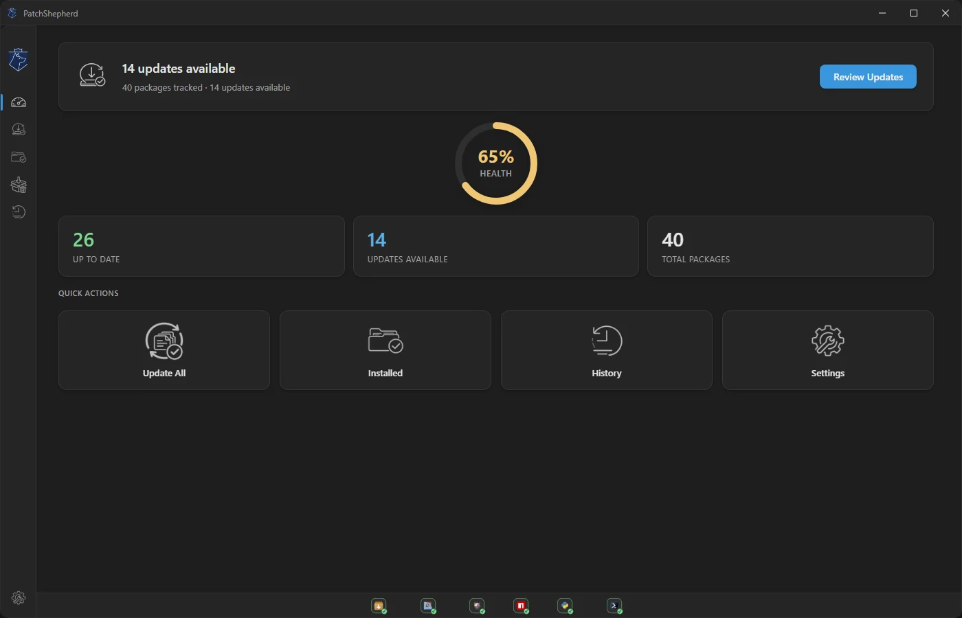Open the Installed folder icon in sidebar

point(19,157)
